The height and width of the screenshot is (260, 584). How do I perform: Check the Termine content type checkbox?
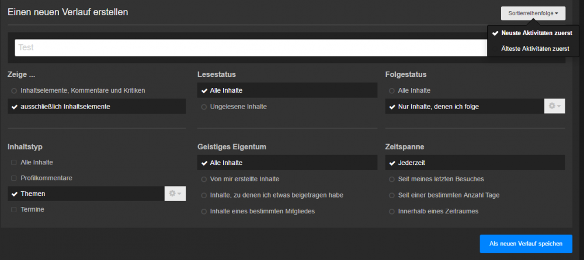(x=32, y=209)
